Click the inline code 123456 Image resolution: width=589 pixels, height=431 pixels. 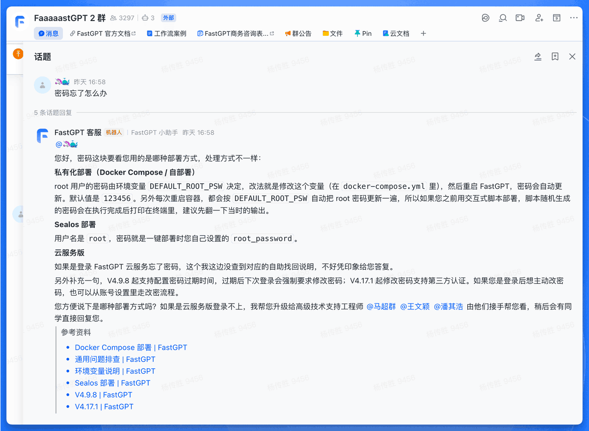point(117,199)
